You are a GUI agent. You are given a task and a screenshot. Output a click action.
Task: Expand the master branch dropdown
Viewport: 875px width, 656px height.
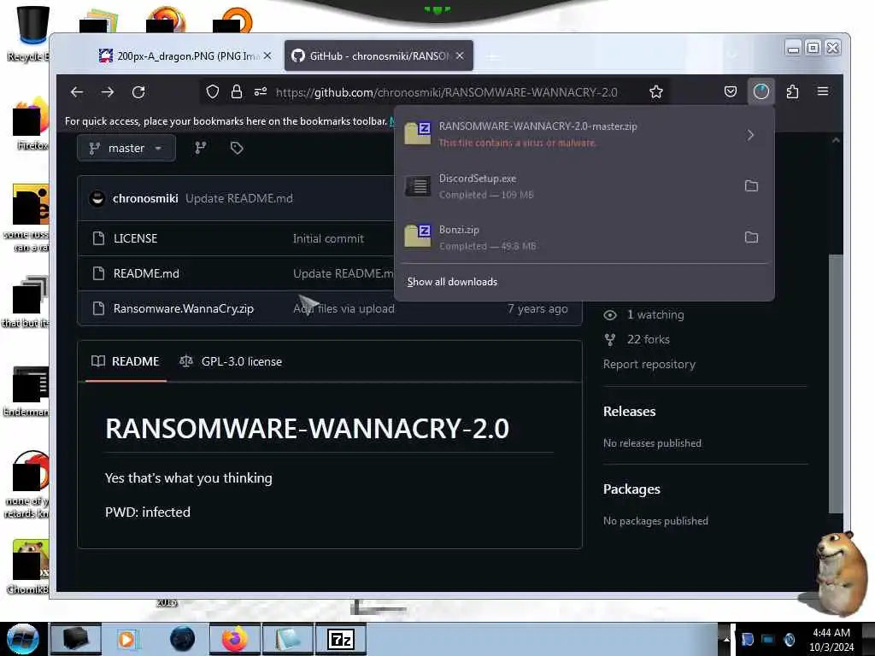coord(126,149)
